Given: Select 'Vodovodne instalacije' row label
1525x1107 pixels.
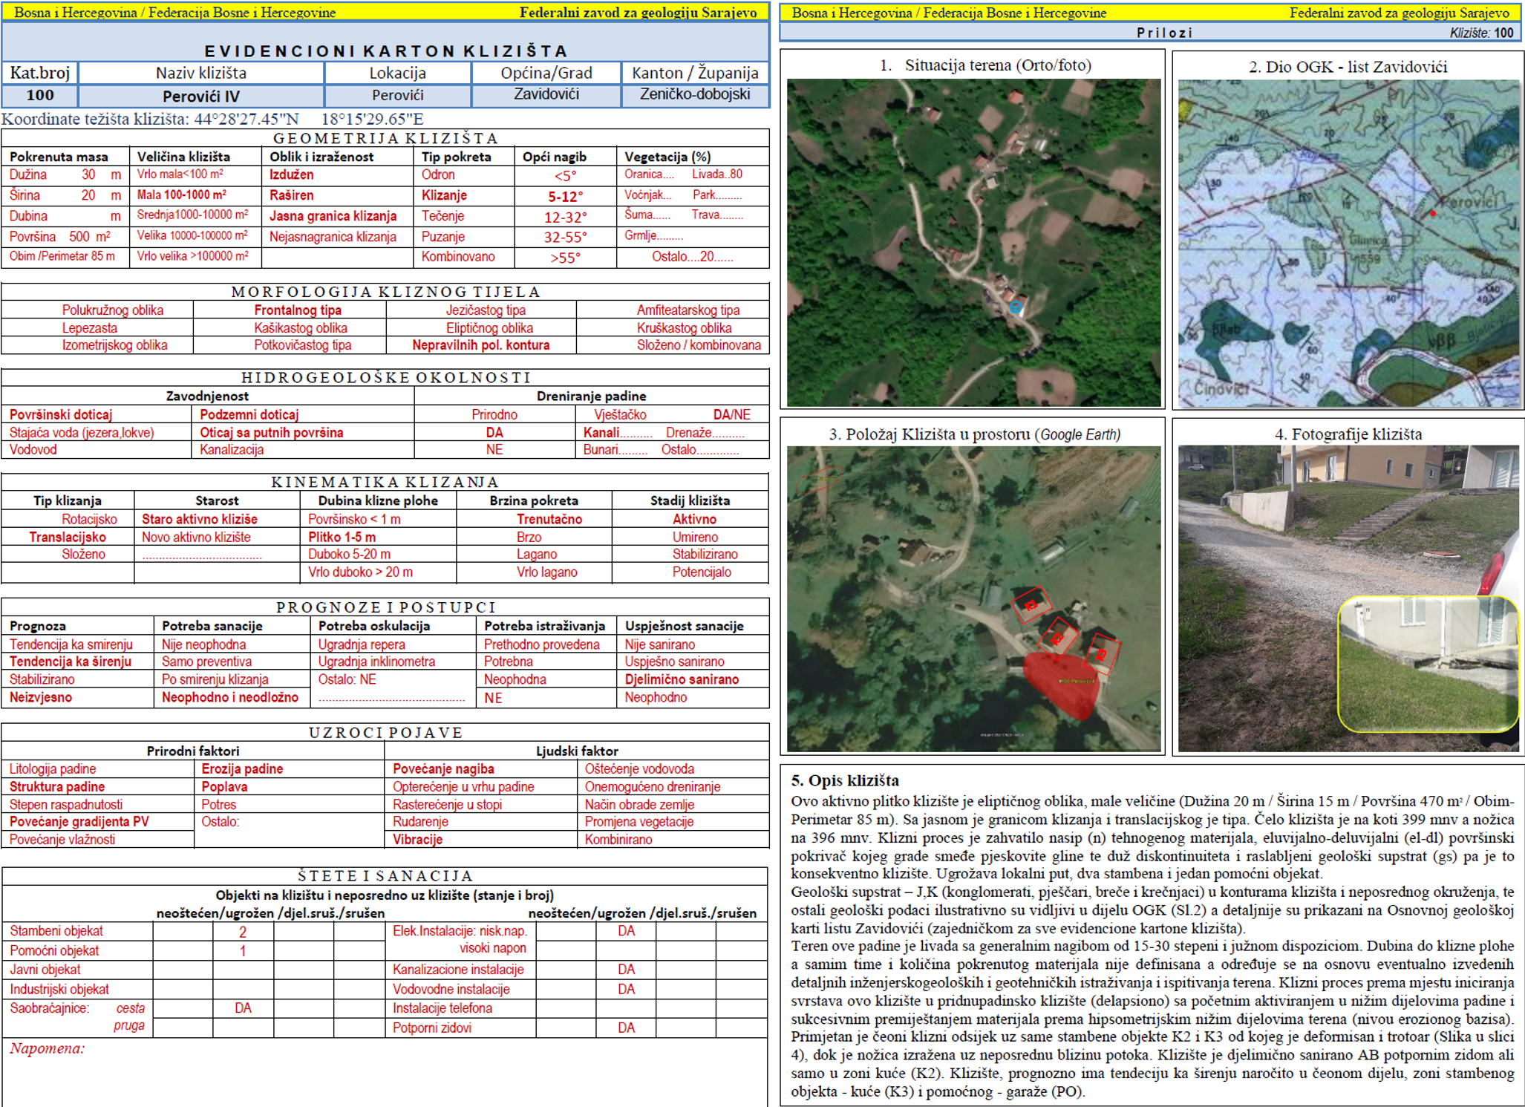Looking at the screenshot, I should point(451,989).
